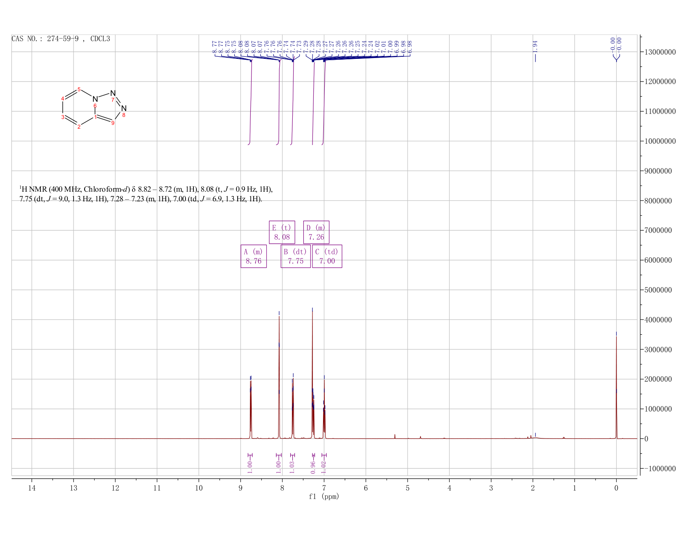Select the multiplet box labeled C (td) 7.00
The width and height of the screenshot is (694, 536).
pyautogui.click(x=327, y=256)
